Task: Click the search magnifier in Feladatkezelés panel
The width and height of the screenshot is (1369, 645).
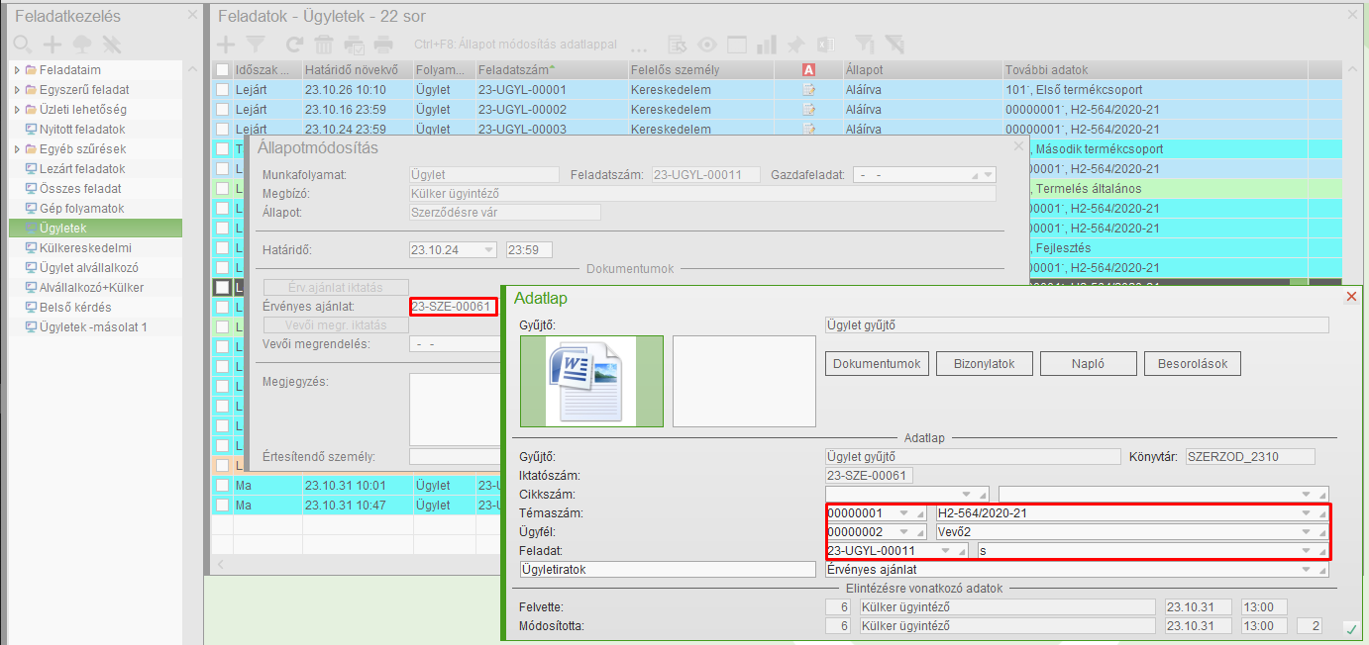Action: [x=22, y=45]
